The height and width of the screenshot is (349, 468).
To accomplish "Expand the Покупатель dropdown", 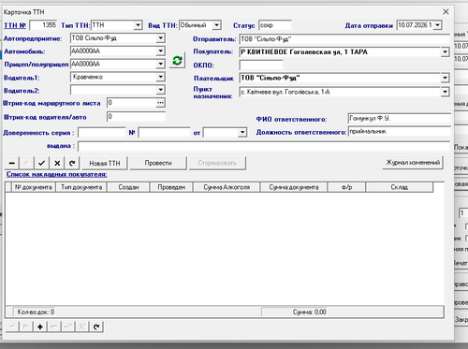I will [x=445, y=52].
